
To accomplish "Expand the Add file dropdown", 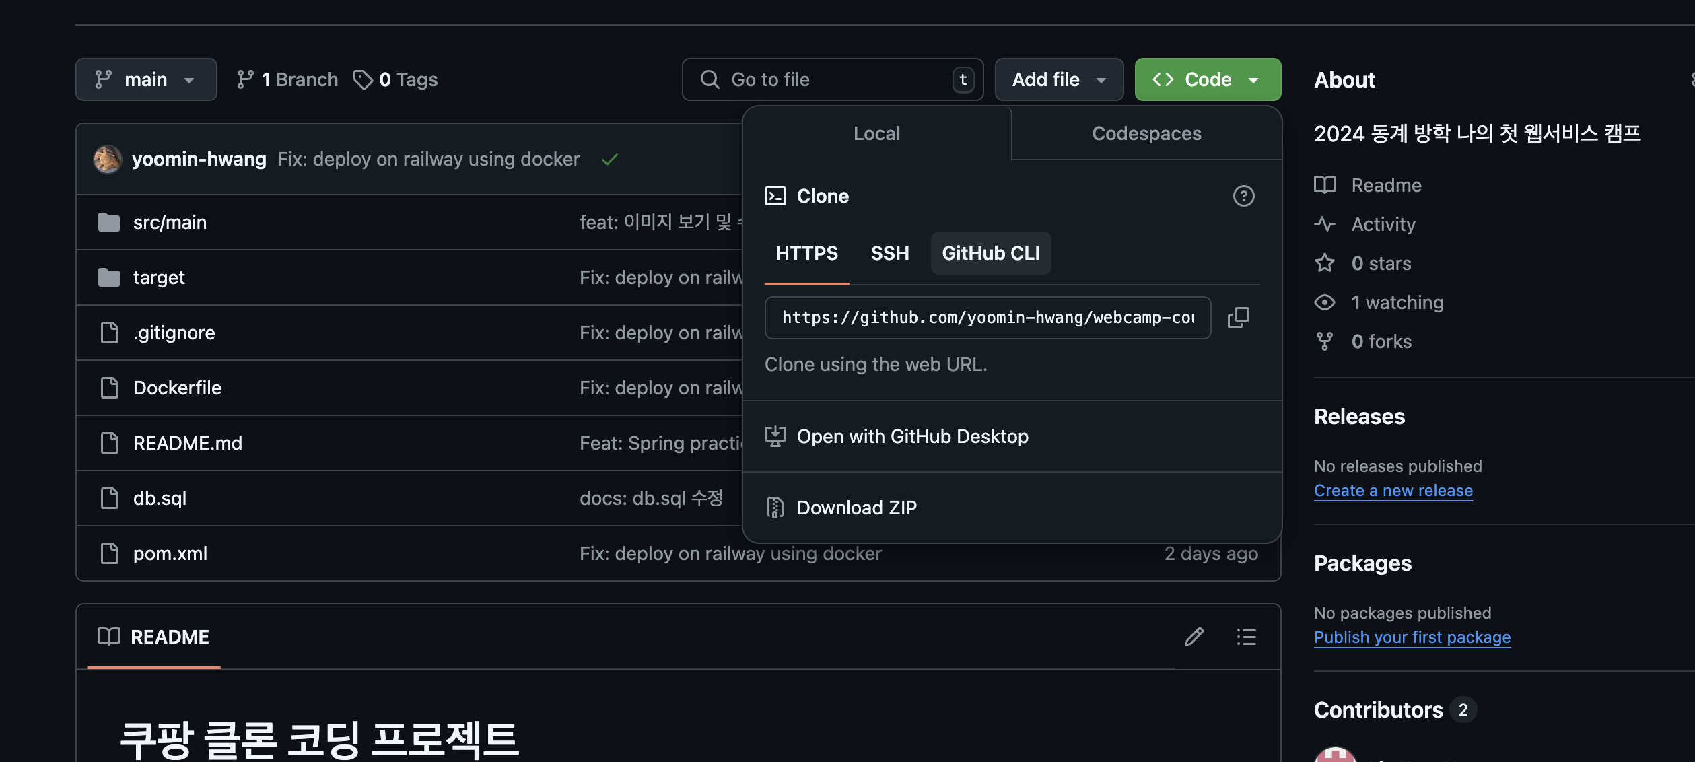I will click(1059, 79).
